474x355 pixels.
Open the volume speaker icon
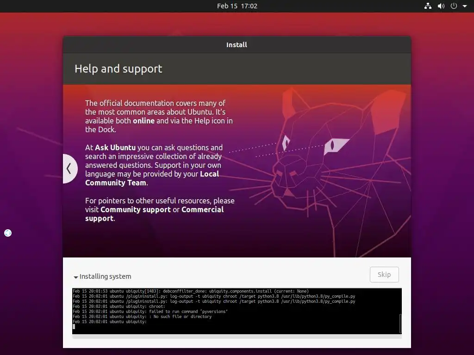[441, 6]
